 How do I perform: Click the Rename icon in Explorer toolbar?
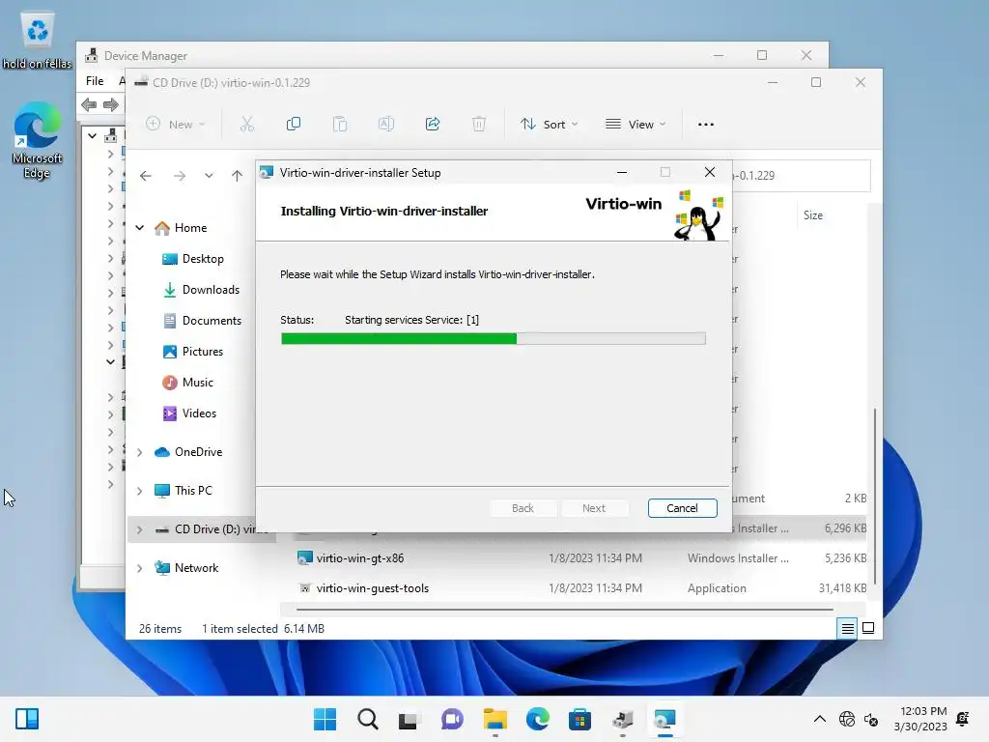[386, 125]
